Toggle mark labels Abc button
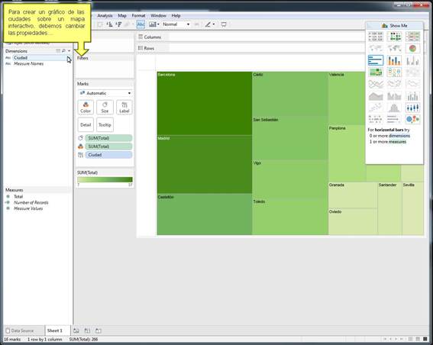 pyautogui.click(x=141, y=24)
